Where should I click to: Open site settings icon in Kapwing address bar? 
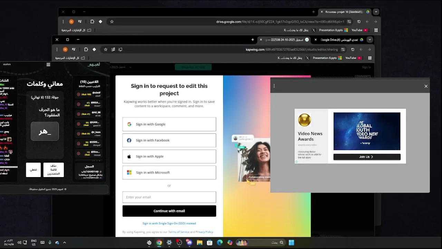(343, 49)
